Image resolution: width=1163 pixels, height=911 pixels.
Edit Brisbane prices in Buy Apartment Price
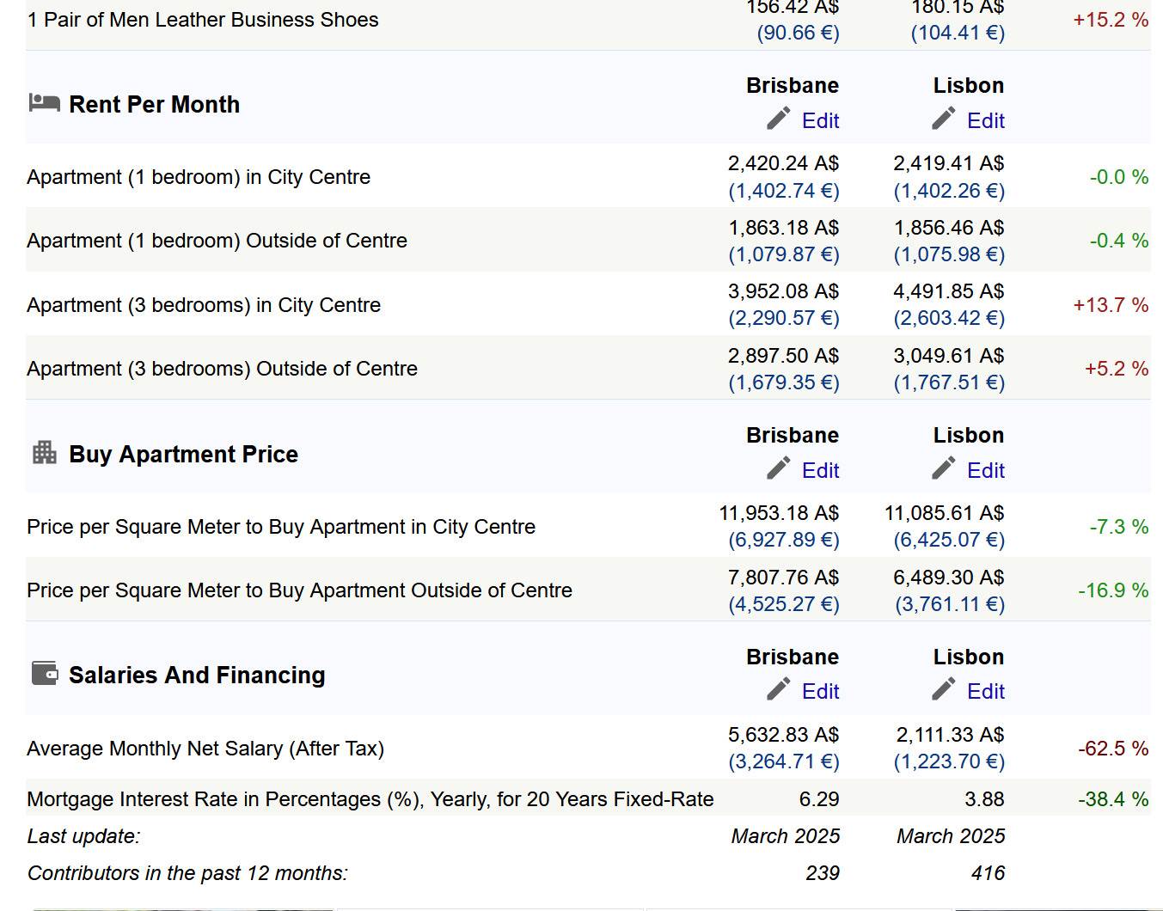click(820, 471)
